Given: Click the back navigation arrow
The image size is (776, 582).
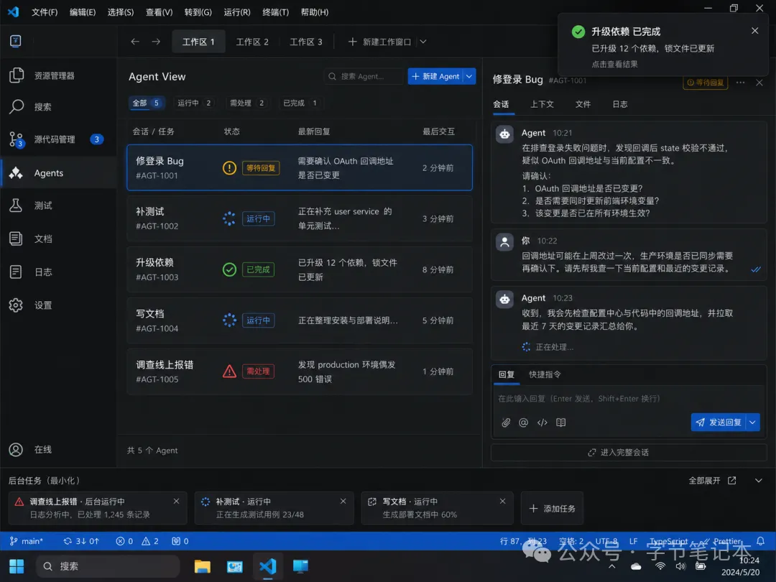Looking at the screenshot, I should (134, 42).
